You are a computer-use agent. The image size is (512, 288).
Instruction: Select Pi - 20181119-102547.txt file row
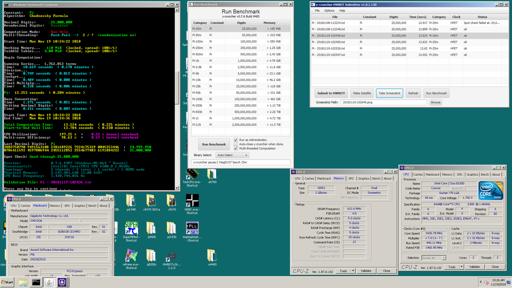click(410, 55)
